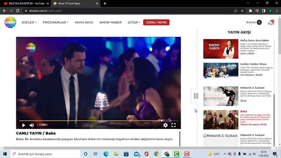Open the Mekanik 2: Suikast Mechanic poster thumbnail

point(221,96)
